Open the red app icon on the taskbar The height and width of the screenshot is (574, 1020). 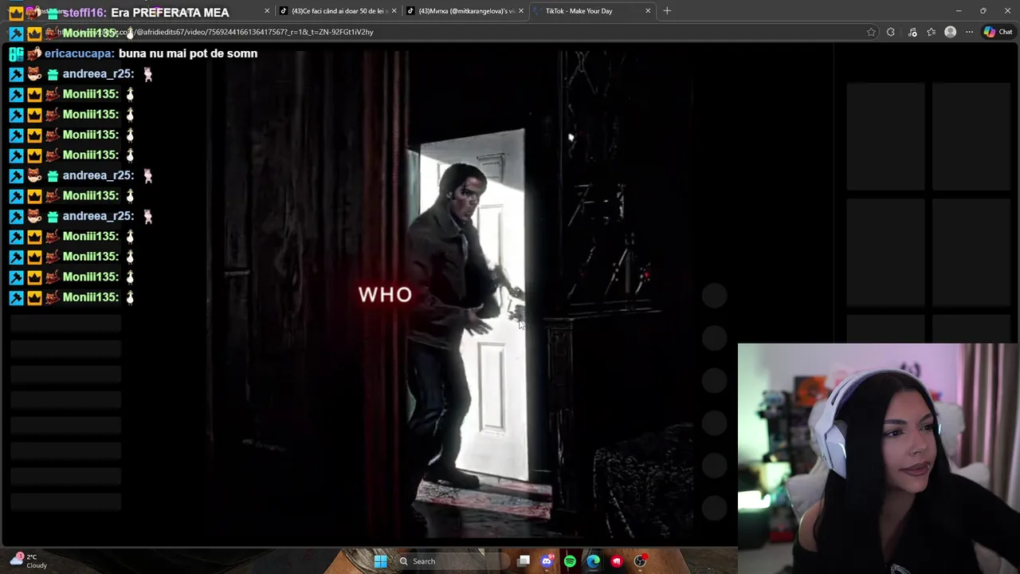(x=616, y=561)
